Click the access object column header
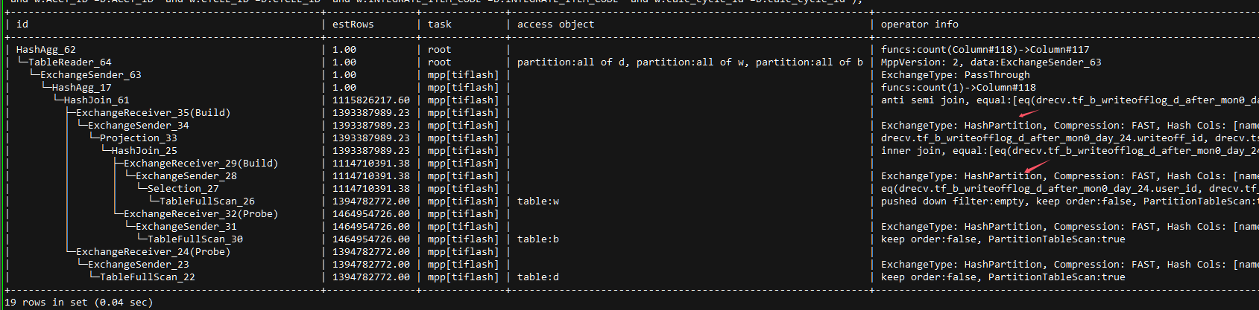Image resolution: width=1259 pixels, height=310 pixels. 555,25
